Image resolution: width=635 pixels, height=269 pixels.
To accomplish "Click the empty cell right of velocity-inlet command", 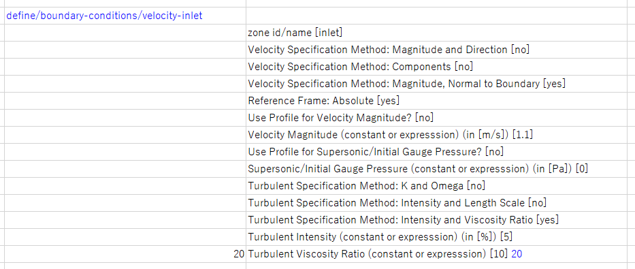I will [440, 16].
